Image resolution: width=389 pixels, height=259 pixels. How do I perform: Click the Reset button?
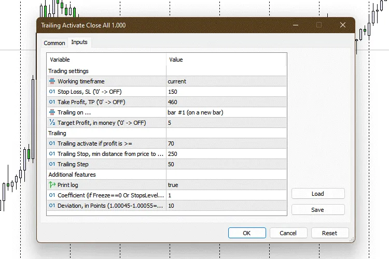[x=329, y=233]
